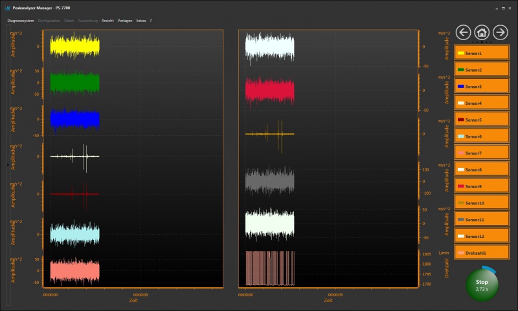Open the Vorlagen menu
This screenshot has height=311, width=518.
125,21
